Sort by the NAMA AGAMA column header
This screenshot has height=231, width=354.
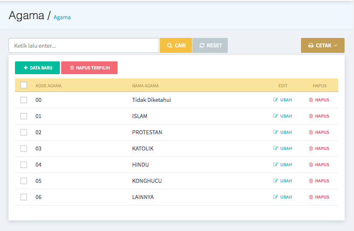point(145,86)
